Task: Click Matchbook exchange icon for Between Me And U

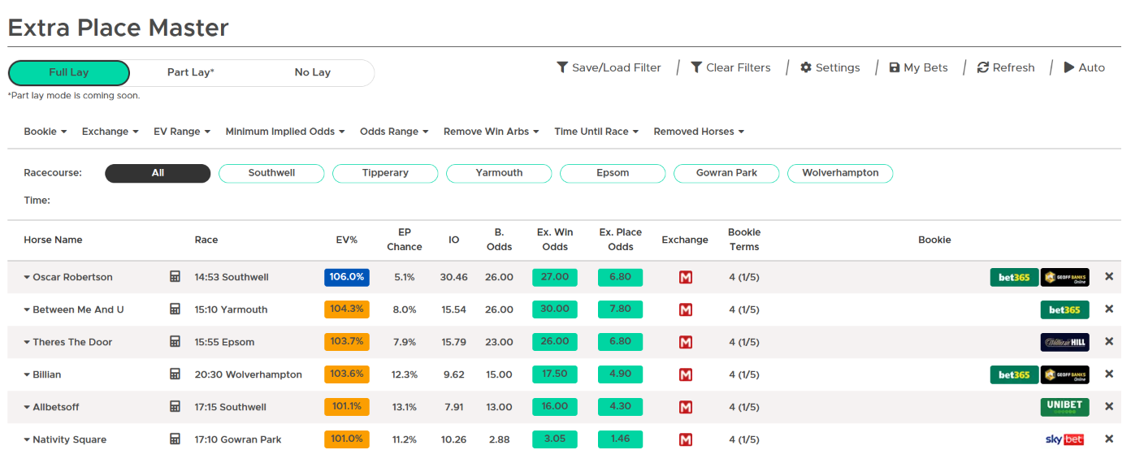Action: [x=686, y=309]
